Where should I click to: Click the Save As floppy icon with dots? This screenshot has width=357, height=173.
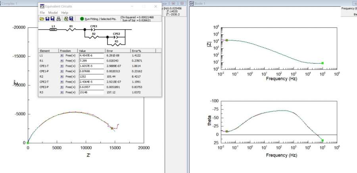point(52,19)
